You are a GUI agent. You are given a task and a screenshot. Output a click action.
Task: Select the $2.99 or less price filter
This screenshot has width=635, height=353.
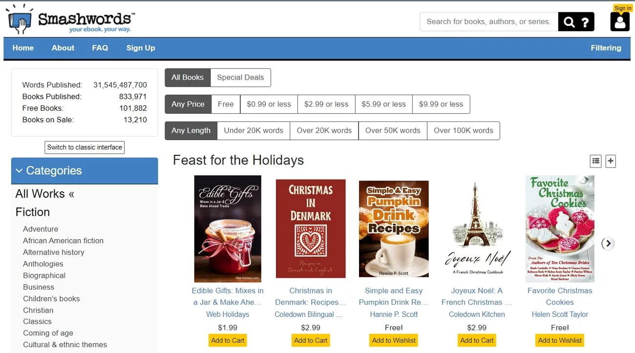(x=326, y=104)
